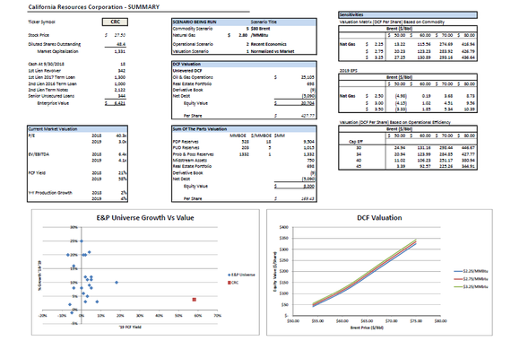Select DCF Equity Value 20,704

tap(307, 103)
